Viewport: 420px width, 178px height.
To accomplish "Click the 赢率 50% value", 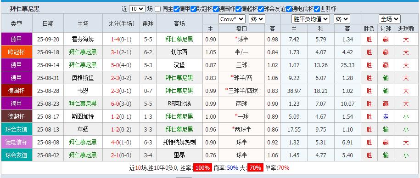I will coord(233,168).
